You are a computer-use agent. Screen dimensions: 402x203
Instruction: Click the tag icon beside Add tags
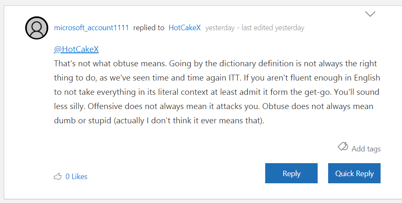pos(343,147)
